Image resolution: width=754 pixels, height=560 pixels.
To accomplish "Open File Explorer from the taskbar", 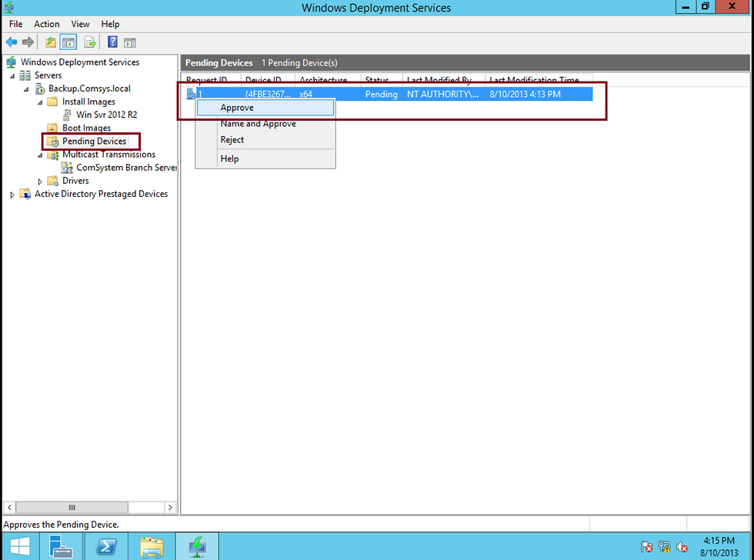I will coord(152,547).
